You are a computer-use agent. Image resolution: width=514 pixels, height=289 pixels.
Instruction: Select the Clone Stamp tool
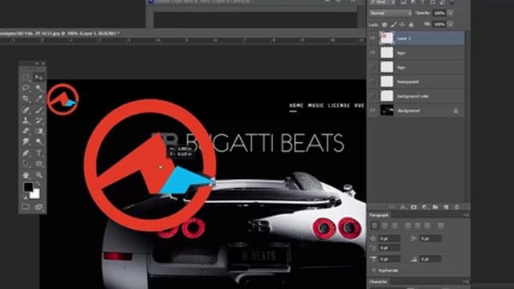[26, 120]
